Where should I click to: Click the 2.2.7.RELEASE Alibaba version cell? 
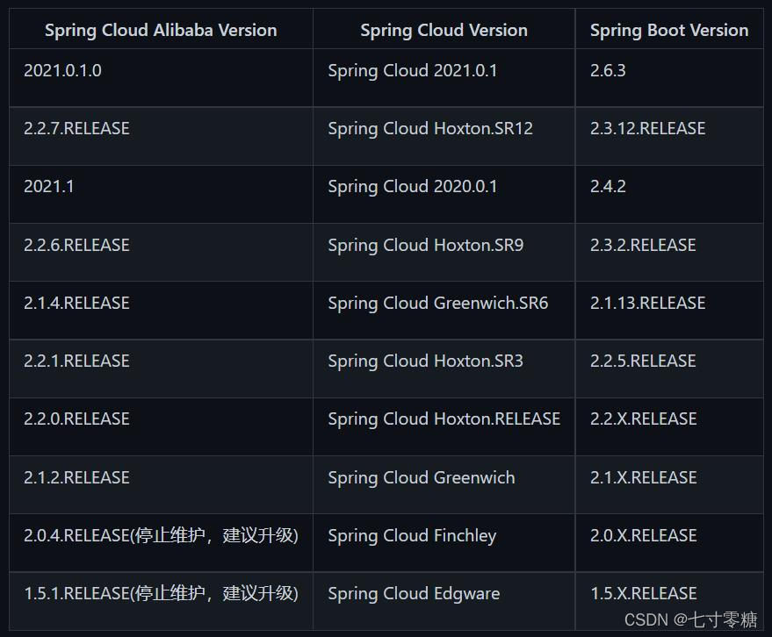click(x=76, y=129)
